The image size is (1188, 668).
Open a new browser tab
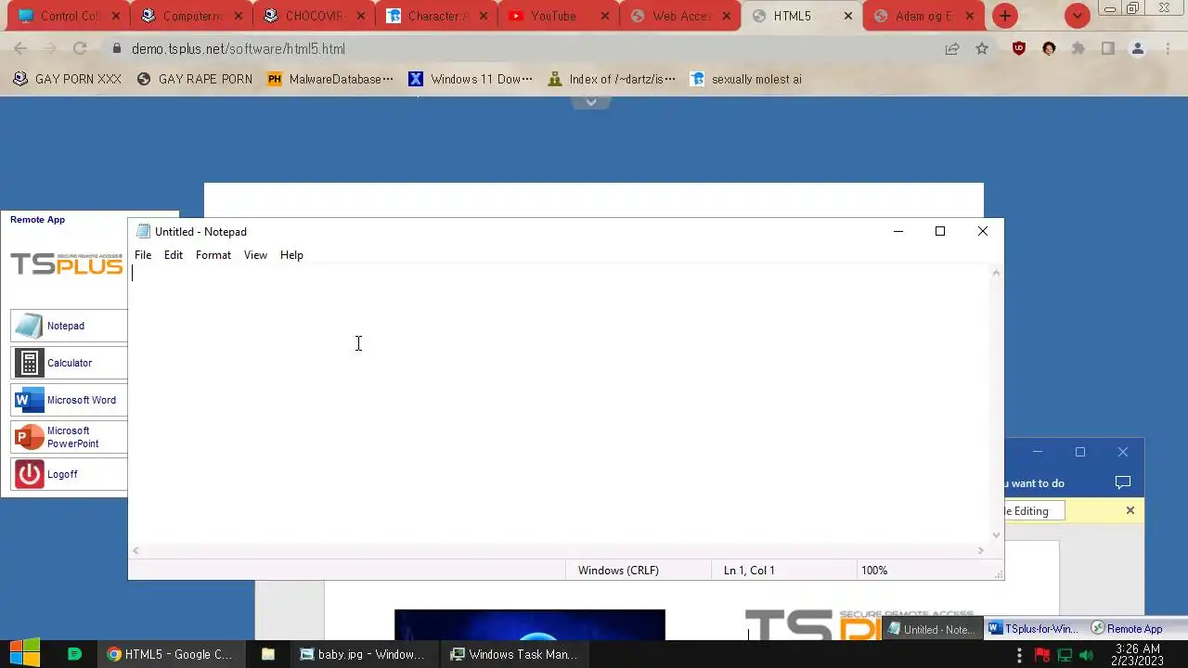tap(1005, 16)
